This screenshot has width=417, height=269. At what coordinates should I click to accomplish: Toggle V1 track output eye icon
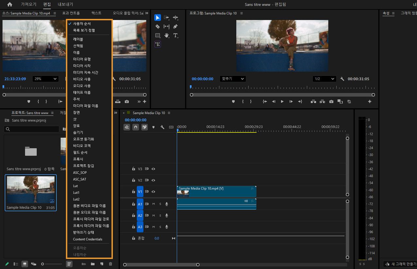pos(153,192)
